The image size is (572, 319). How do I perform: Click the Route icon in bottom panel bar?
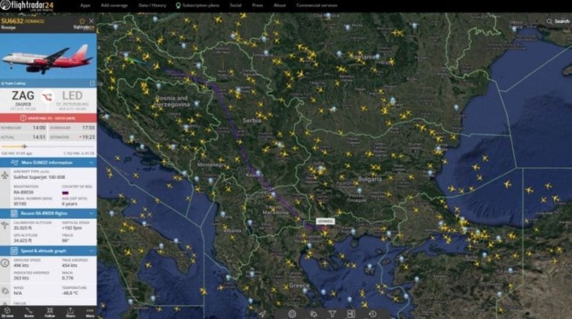(x=29, y=311)
